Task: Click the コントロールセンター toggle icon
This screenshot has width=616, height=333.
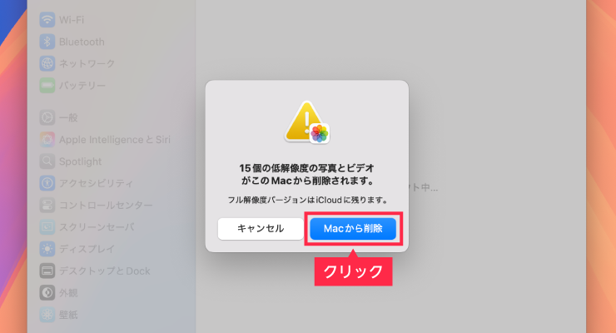Action: (47, 205)
